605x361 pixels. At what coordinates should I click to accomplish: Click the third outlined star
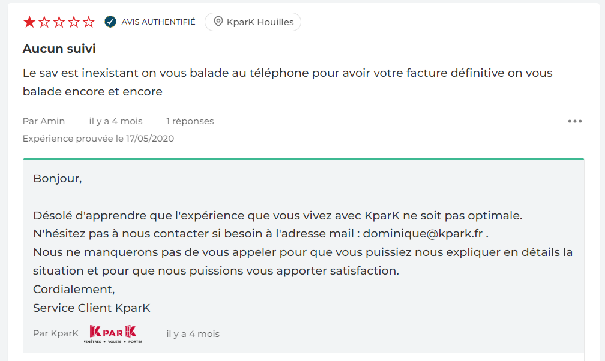tap(58, 21)
